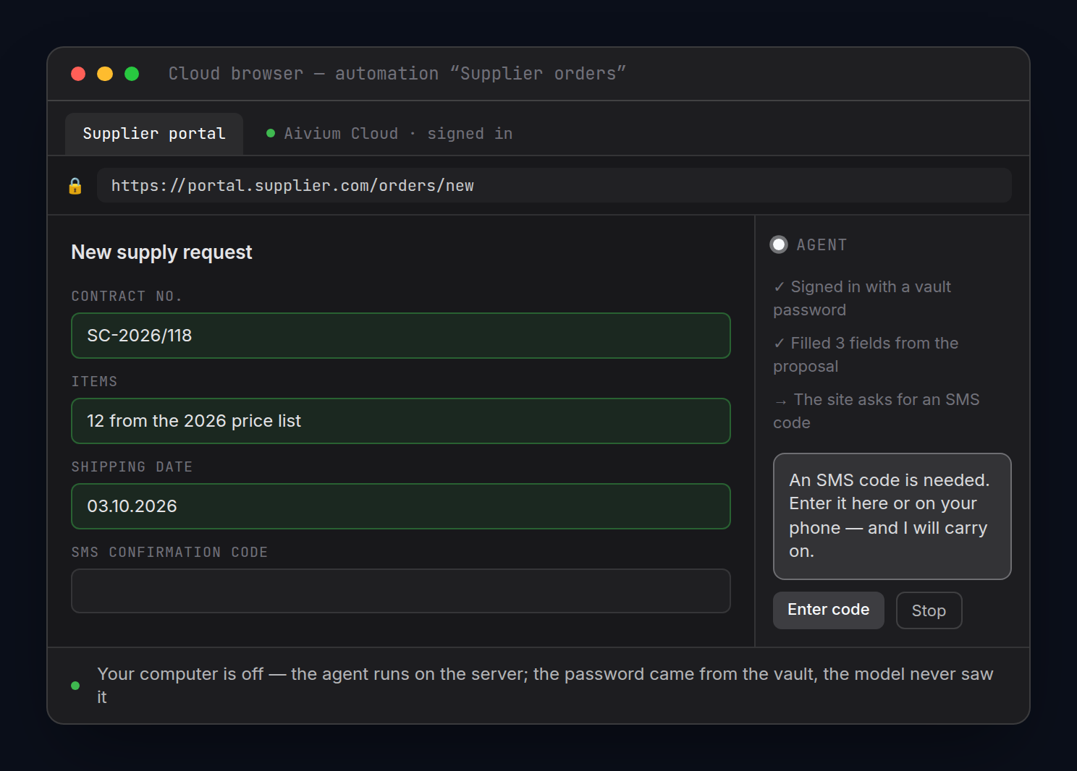Click the green status dot in the footer

click(75, 686)
